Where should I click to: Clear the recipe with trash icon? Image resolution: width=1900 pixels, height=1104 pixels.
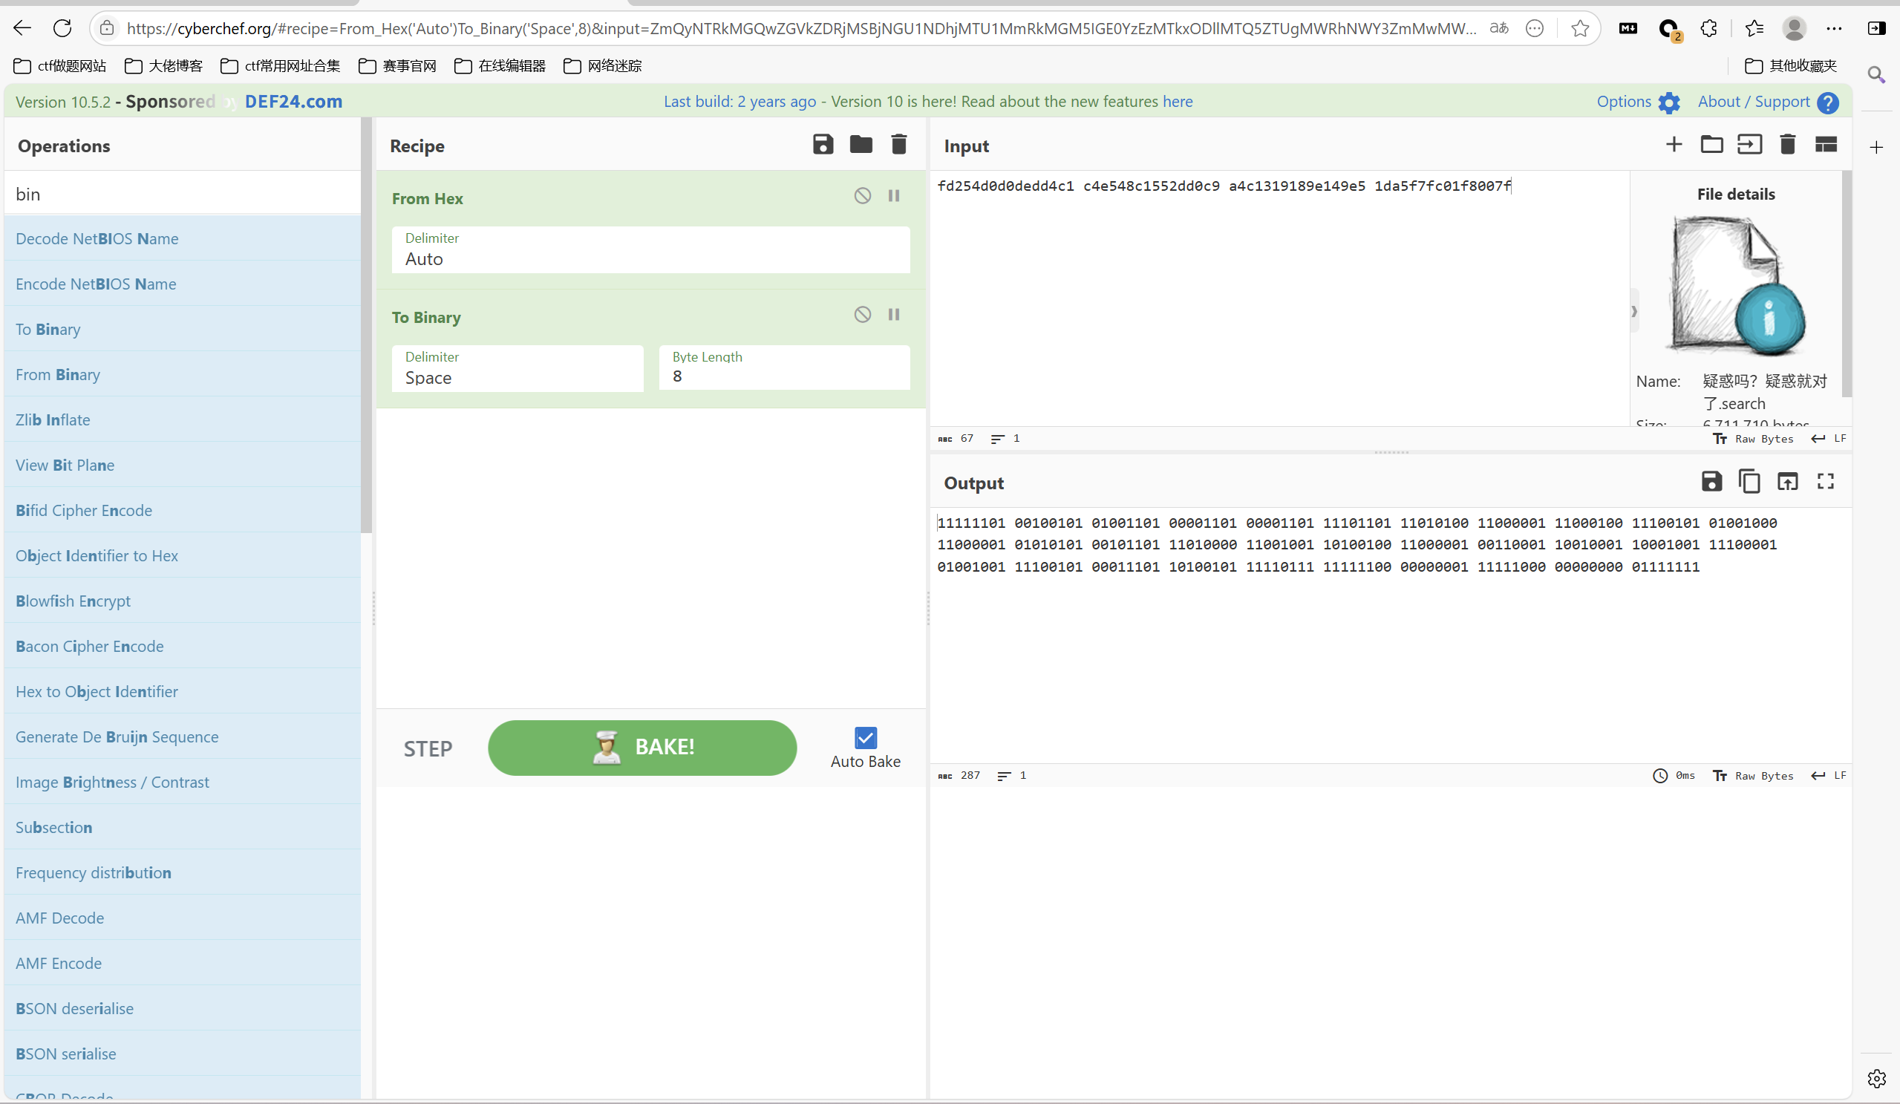pyautogui.click(x=898, y=144)
